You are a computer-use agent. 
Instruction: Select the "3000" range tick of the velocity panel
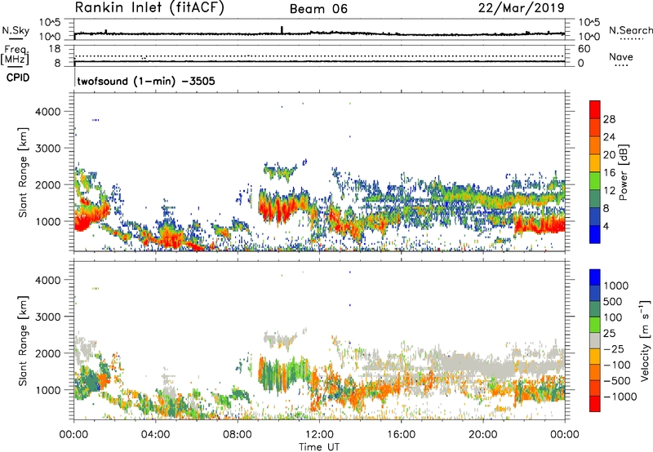47,317
